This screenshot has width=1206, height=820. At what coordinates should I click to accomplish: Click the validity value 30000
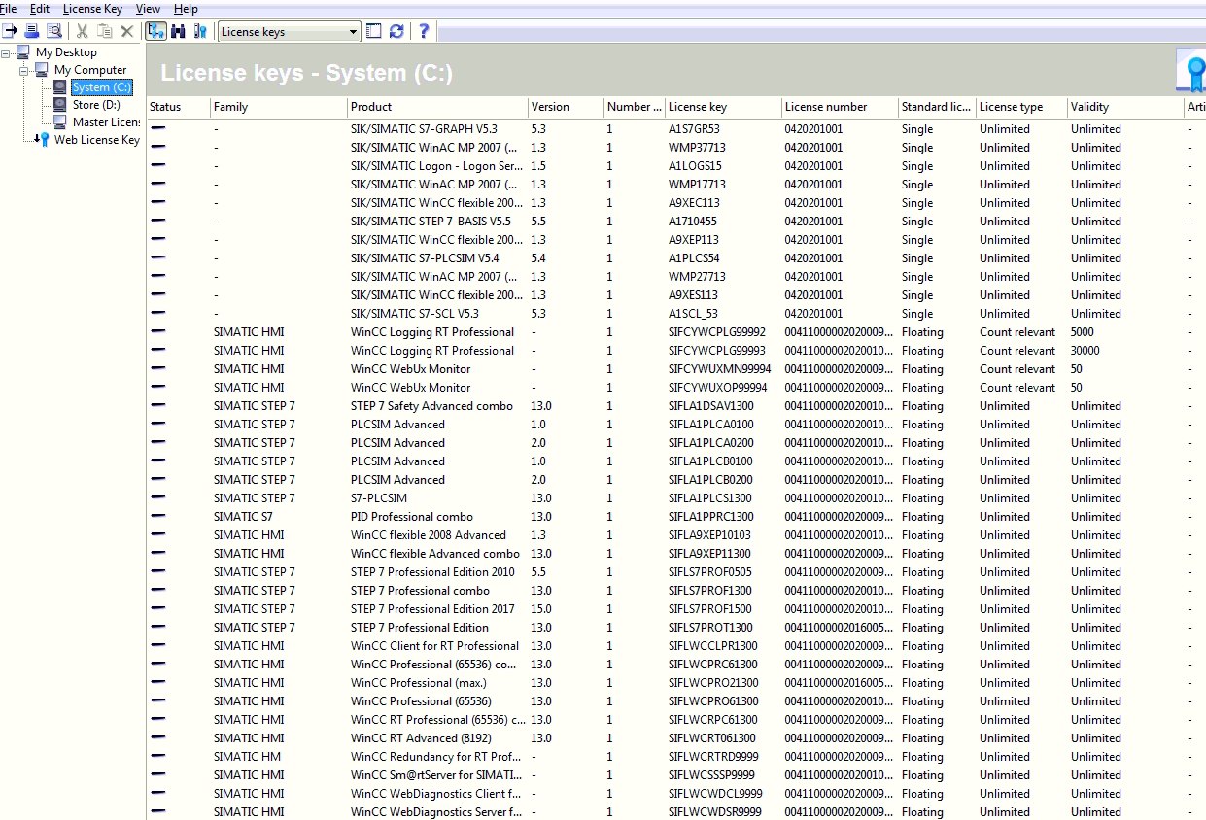(x=1085, y=350)
